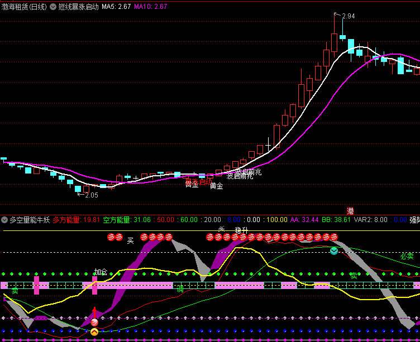Select the white doji cross candlestick

pyautogui.click(x=269, y=144)
